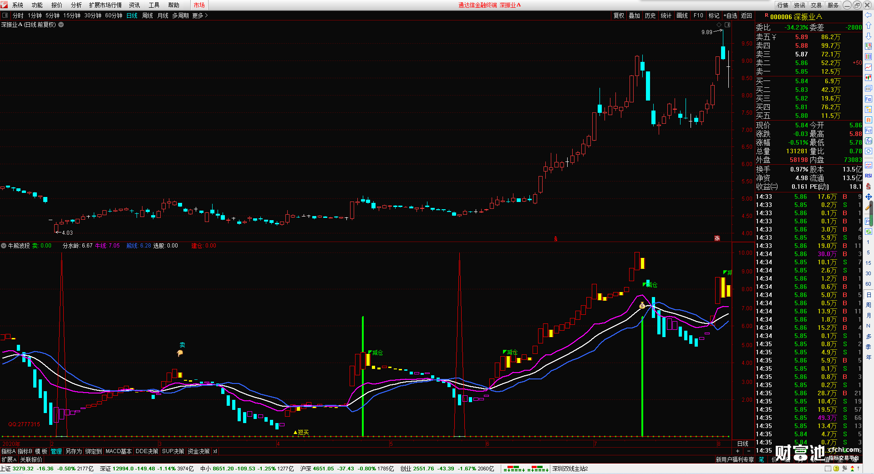Activate the blue four-arrow move icon
The image size is (874, 474).
[868, 197]
